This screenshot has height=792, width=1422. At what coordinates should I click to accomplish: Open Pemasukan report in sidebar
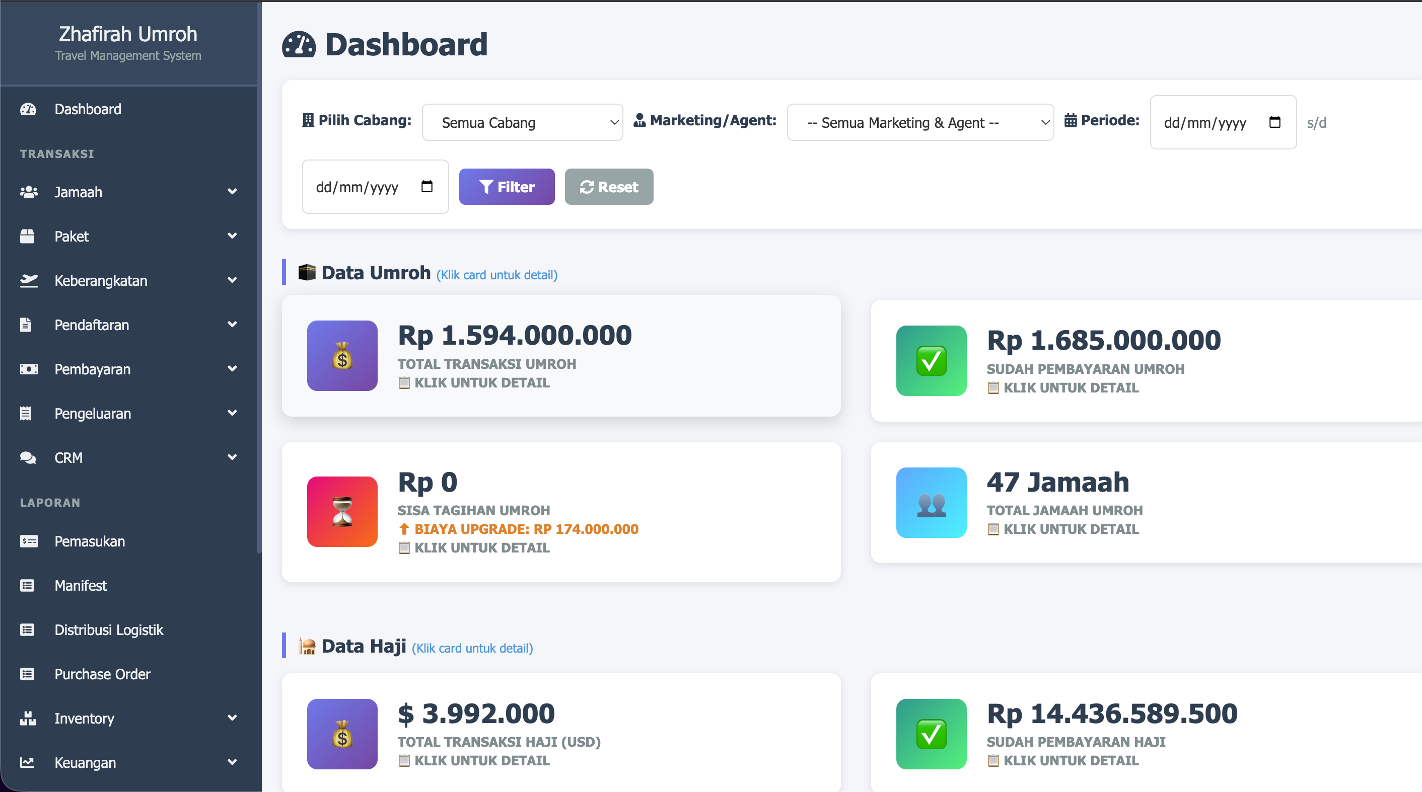click(128, 541)
